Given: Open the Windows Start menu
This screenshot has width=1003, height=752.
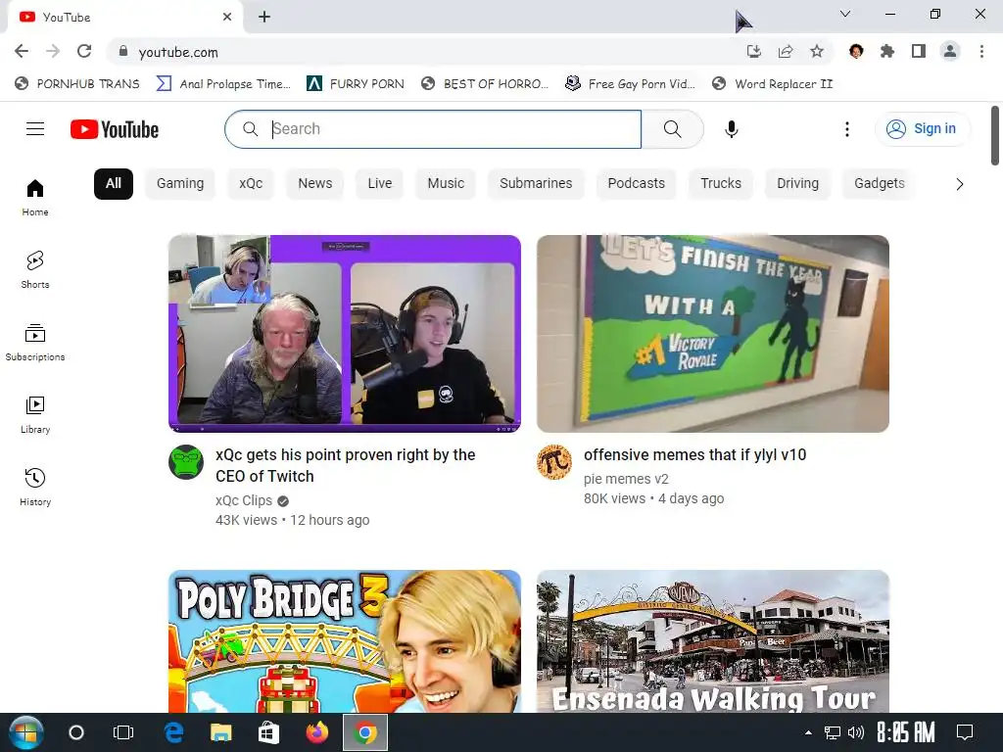Looking at the screenshot, I should click(26, 732).
